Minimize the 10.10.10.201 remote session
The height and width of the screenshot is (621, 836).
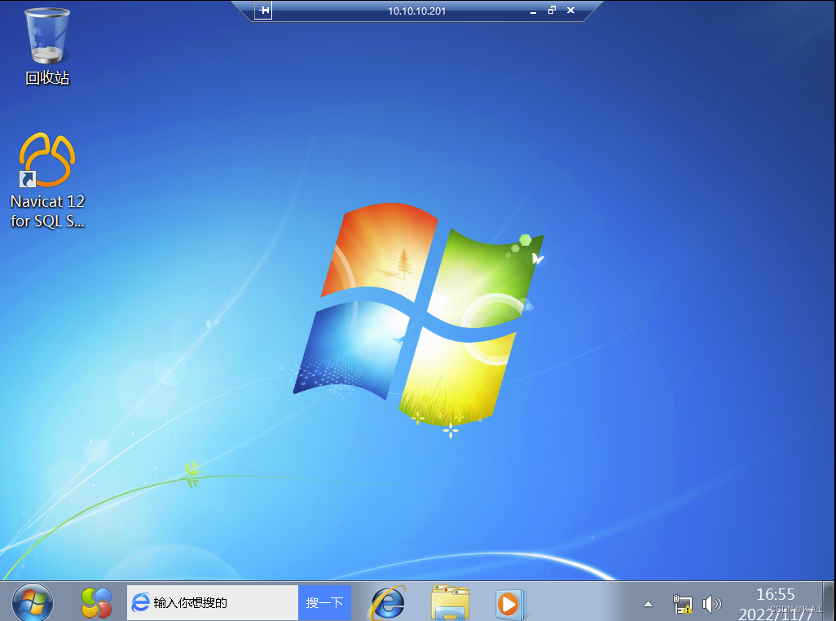click(533, 11)
